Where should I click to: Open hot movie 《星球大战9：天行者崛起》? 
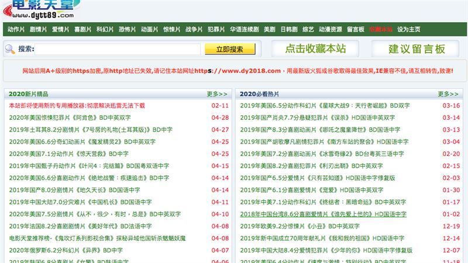click(x=325, y=106)
